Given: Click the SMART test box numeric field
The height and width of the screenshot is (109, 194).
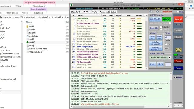Looking at the screenshot, I should pos(168,64).
